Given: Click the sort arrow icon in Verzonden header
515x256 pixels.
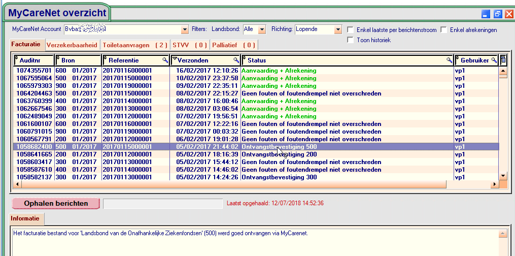Looking at the screenshot, I should point(175,60).
